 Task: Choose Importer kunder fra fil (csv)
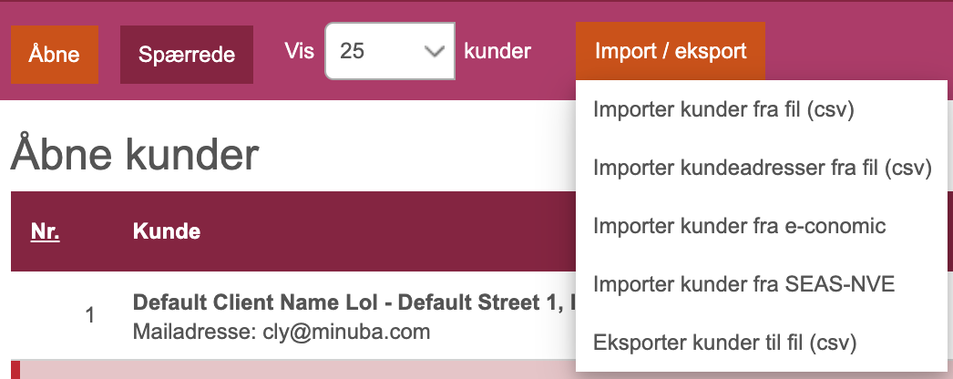tap(724, 110)
